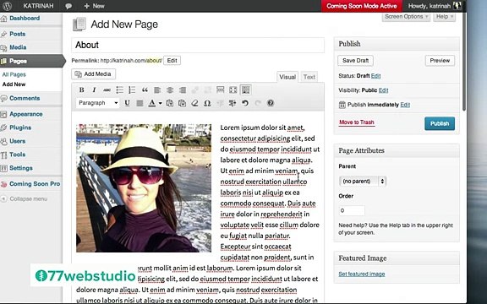The width and height of the screenshot is (487, 304).
Task: Open Media menu
Action: pos(18,47)
